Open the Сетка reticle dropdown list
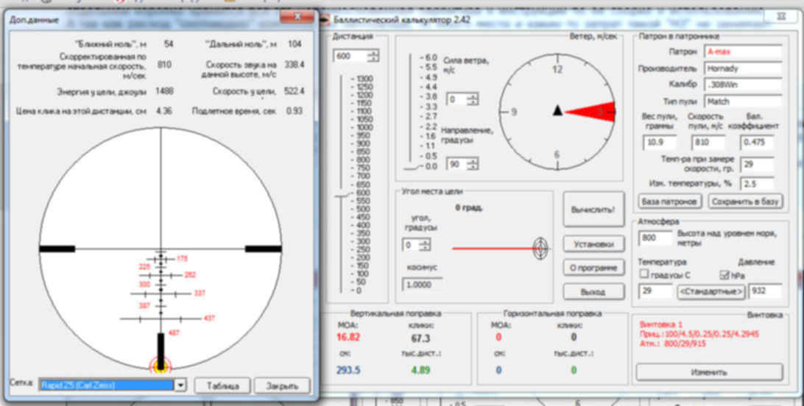The width and height of the screenshot is (804, 406). (180, 385)
